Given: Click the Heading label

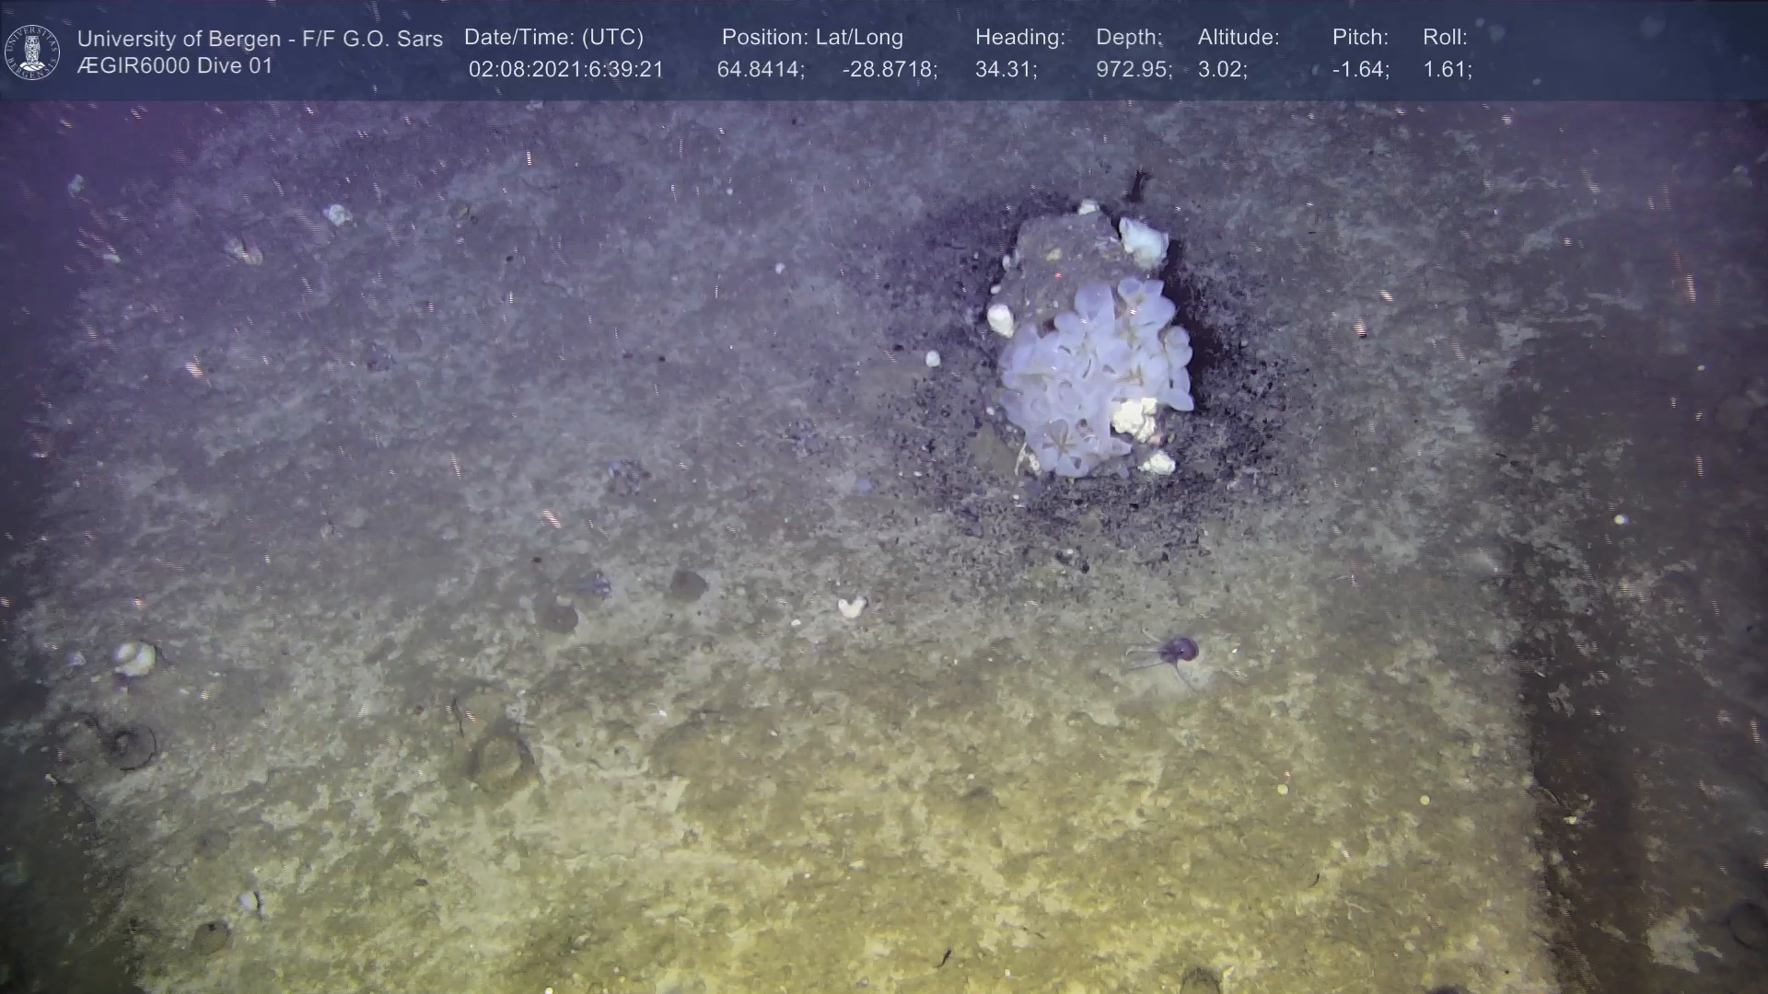Looking at the screenshot, I should coord(1019,38).
